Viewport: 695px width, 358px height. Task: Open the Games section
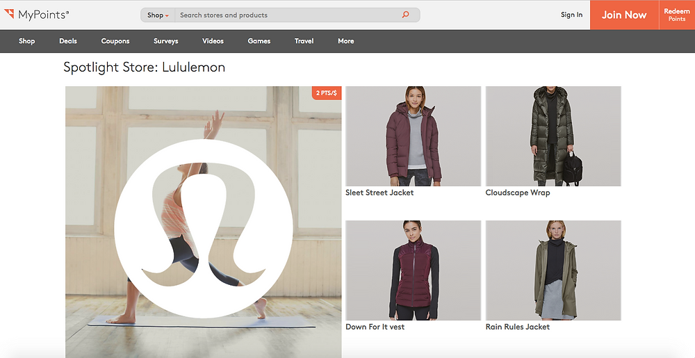(x=259, y=41)
